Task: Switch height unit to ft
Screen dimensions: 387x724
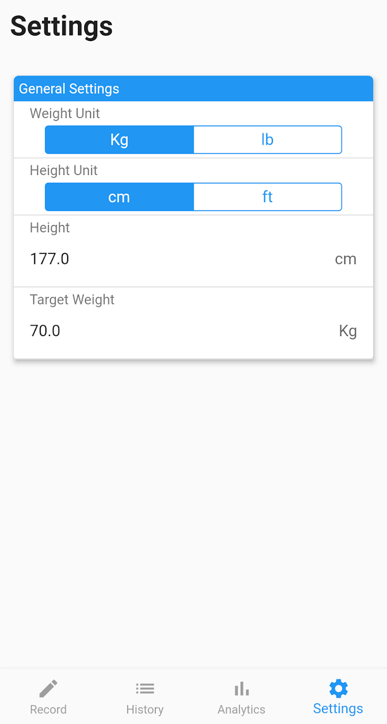Action: (268, 197)
